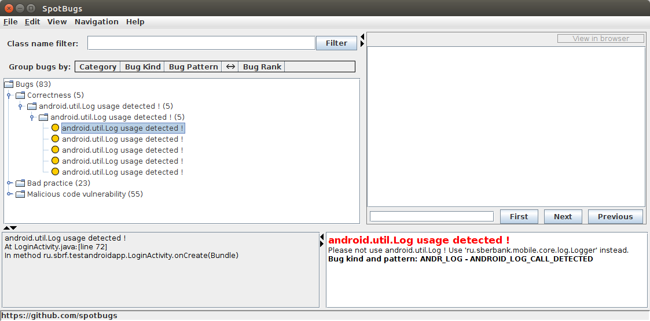
Task: Expand the Bad practice (23) node
Action: [9, 183]
